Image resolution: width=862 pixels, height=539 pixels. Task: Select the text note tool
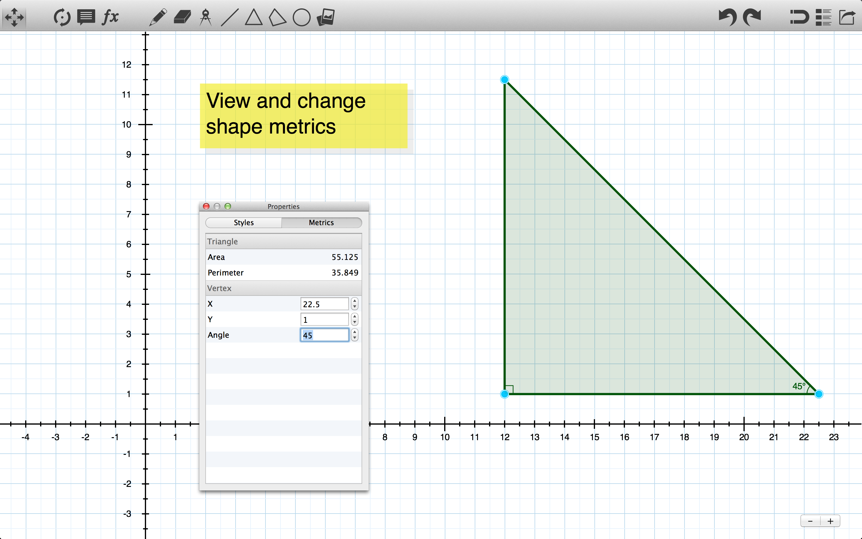coord(86,17)
